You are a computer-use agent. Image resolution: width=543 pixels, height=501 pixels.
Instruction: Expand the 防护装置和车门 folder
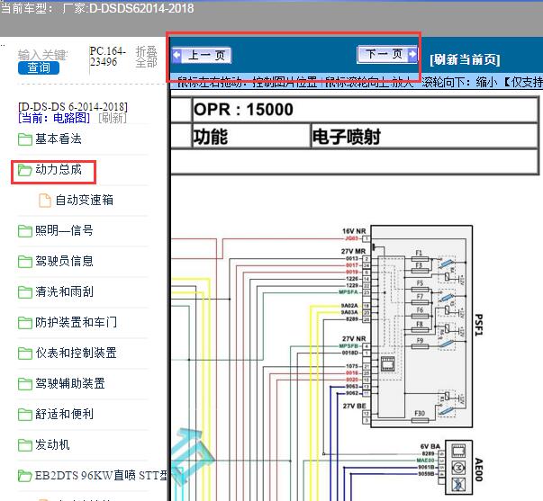coord(76,322)
